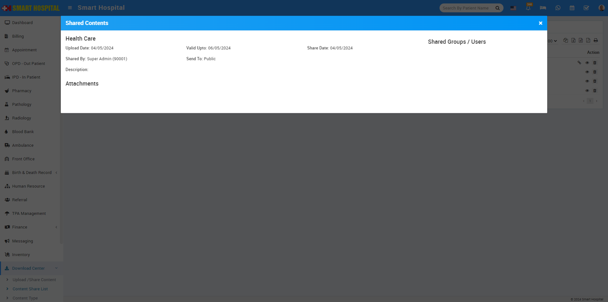Click the US flag language selector
Image resolution: width=608 pixels, height=302 pixels.
pos(513,8)
